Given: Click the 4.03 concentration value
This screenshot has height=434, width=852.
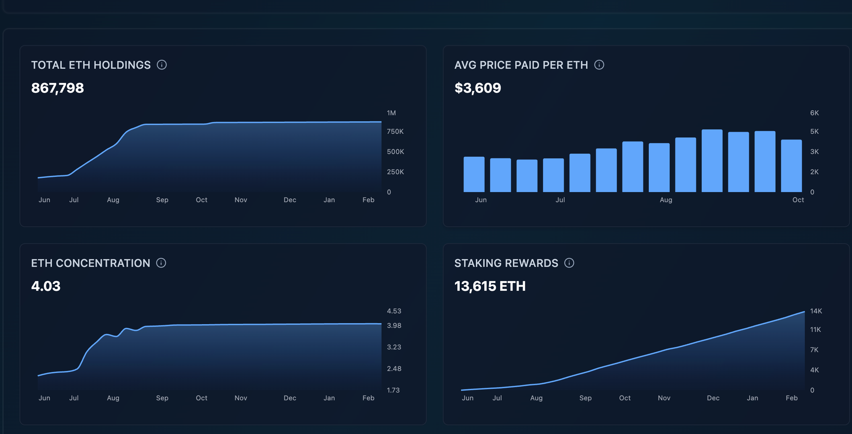Looking at the screenshot, I should point(46,286).
